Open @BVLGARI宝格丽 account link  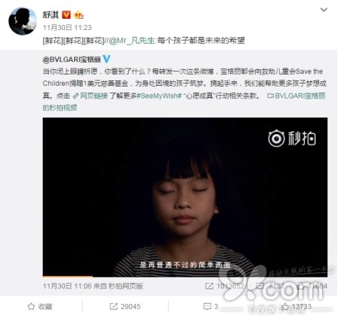pos(72,59)
